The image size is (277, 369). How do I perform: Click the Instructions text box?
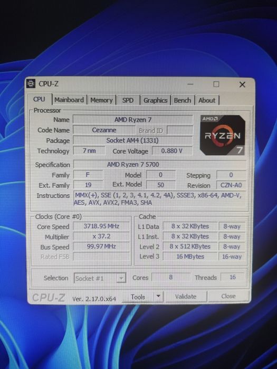[160, 199]
